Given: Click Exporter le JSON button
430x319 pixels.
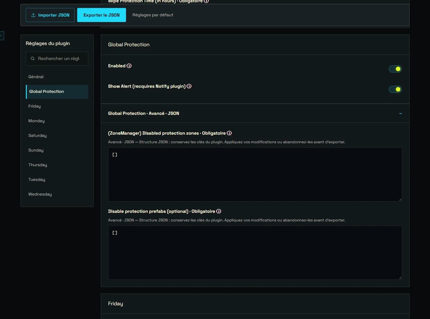Looking at the screenshot, I should [101, 15].
